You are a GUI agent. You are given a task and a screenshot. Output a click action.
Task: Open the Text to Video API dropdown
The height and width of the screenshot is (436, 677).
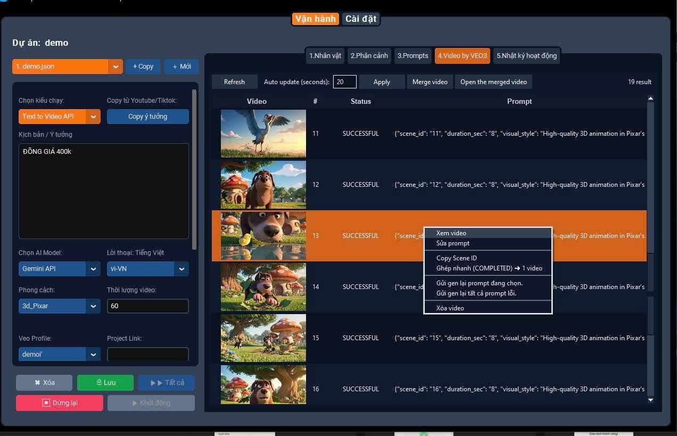(x=93, y=117)
